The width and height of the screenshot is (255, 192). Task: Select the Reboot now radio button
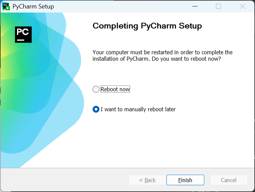(x=96, y=89)
